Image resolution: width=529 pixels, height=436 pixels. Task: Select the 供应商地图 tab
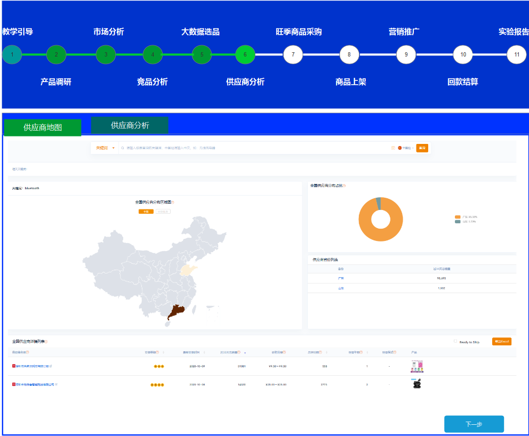tap(43, 127)
